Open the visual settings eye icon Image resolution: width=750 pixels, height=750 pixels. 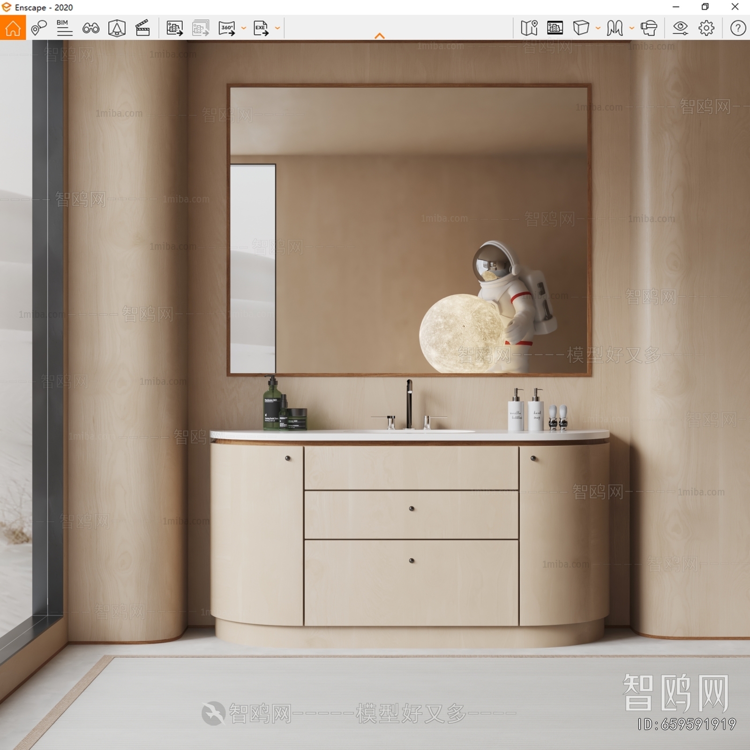(680, 28)
